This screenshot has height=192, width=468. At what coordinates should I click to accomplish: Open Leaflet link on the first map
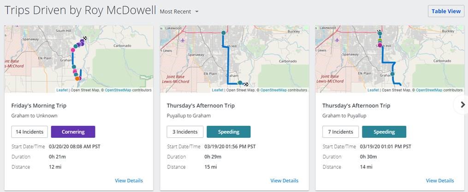click(x=62, y=90)
